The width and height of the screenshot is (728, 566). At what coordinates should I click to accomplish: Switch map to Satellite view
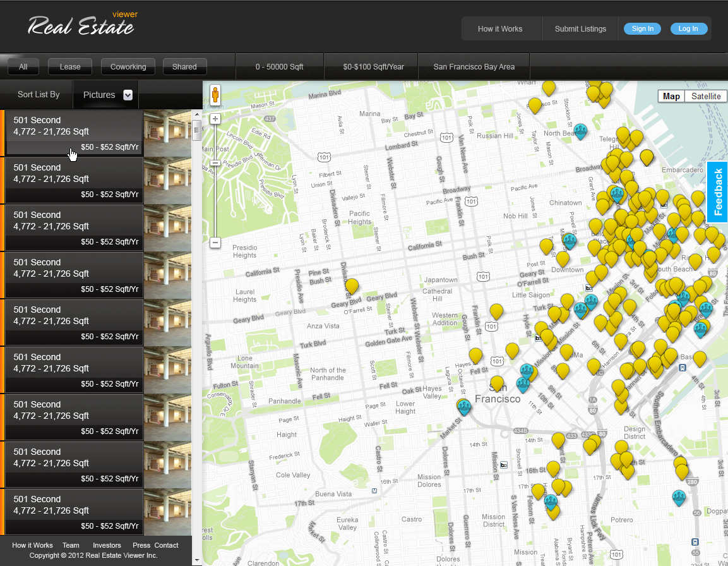point(705,96)
